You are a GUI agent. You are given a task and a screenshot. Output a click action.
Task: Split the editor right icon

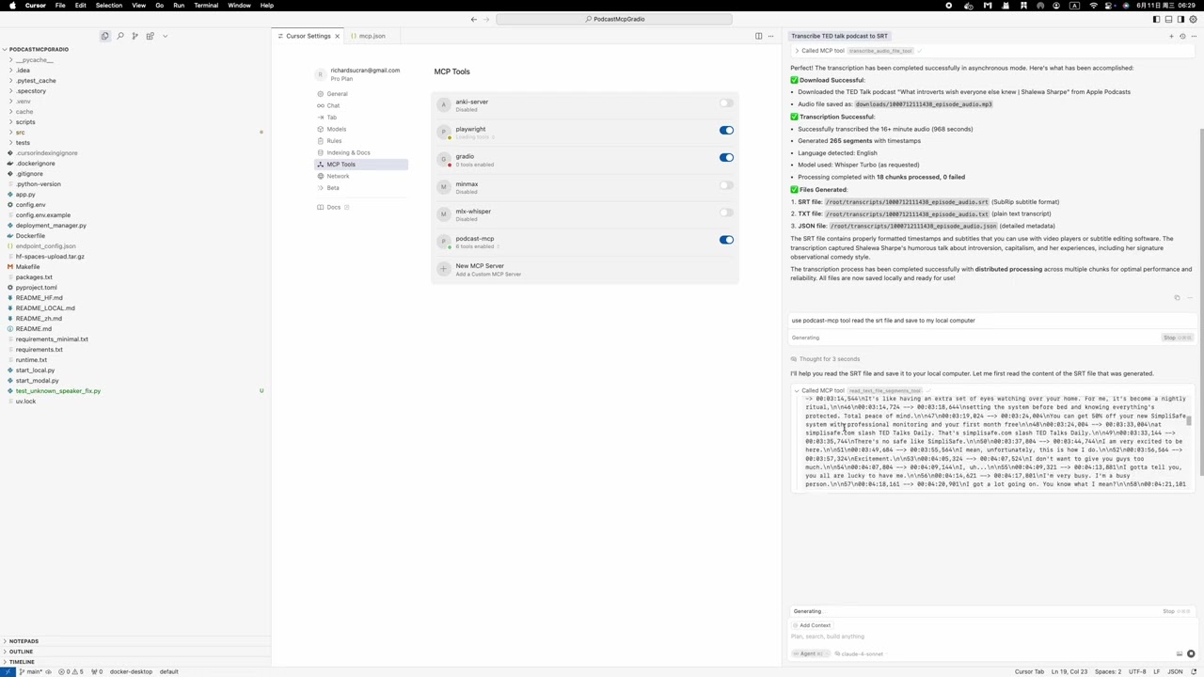click(x=758, y=36)
